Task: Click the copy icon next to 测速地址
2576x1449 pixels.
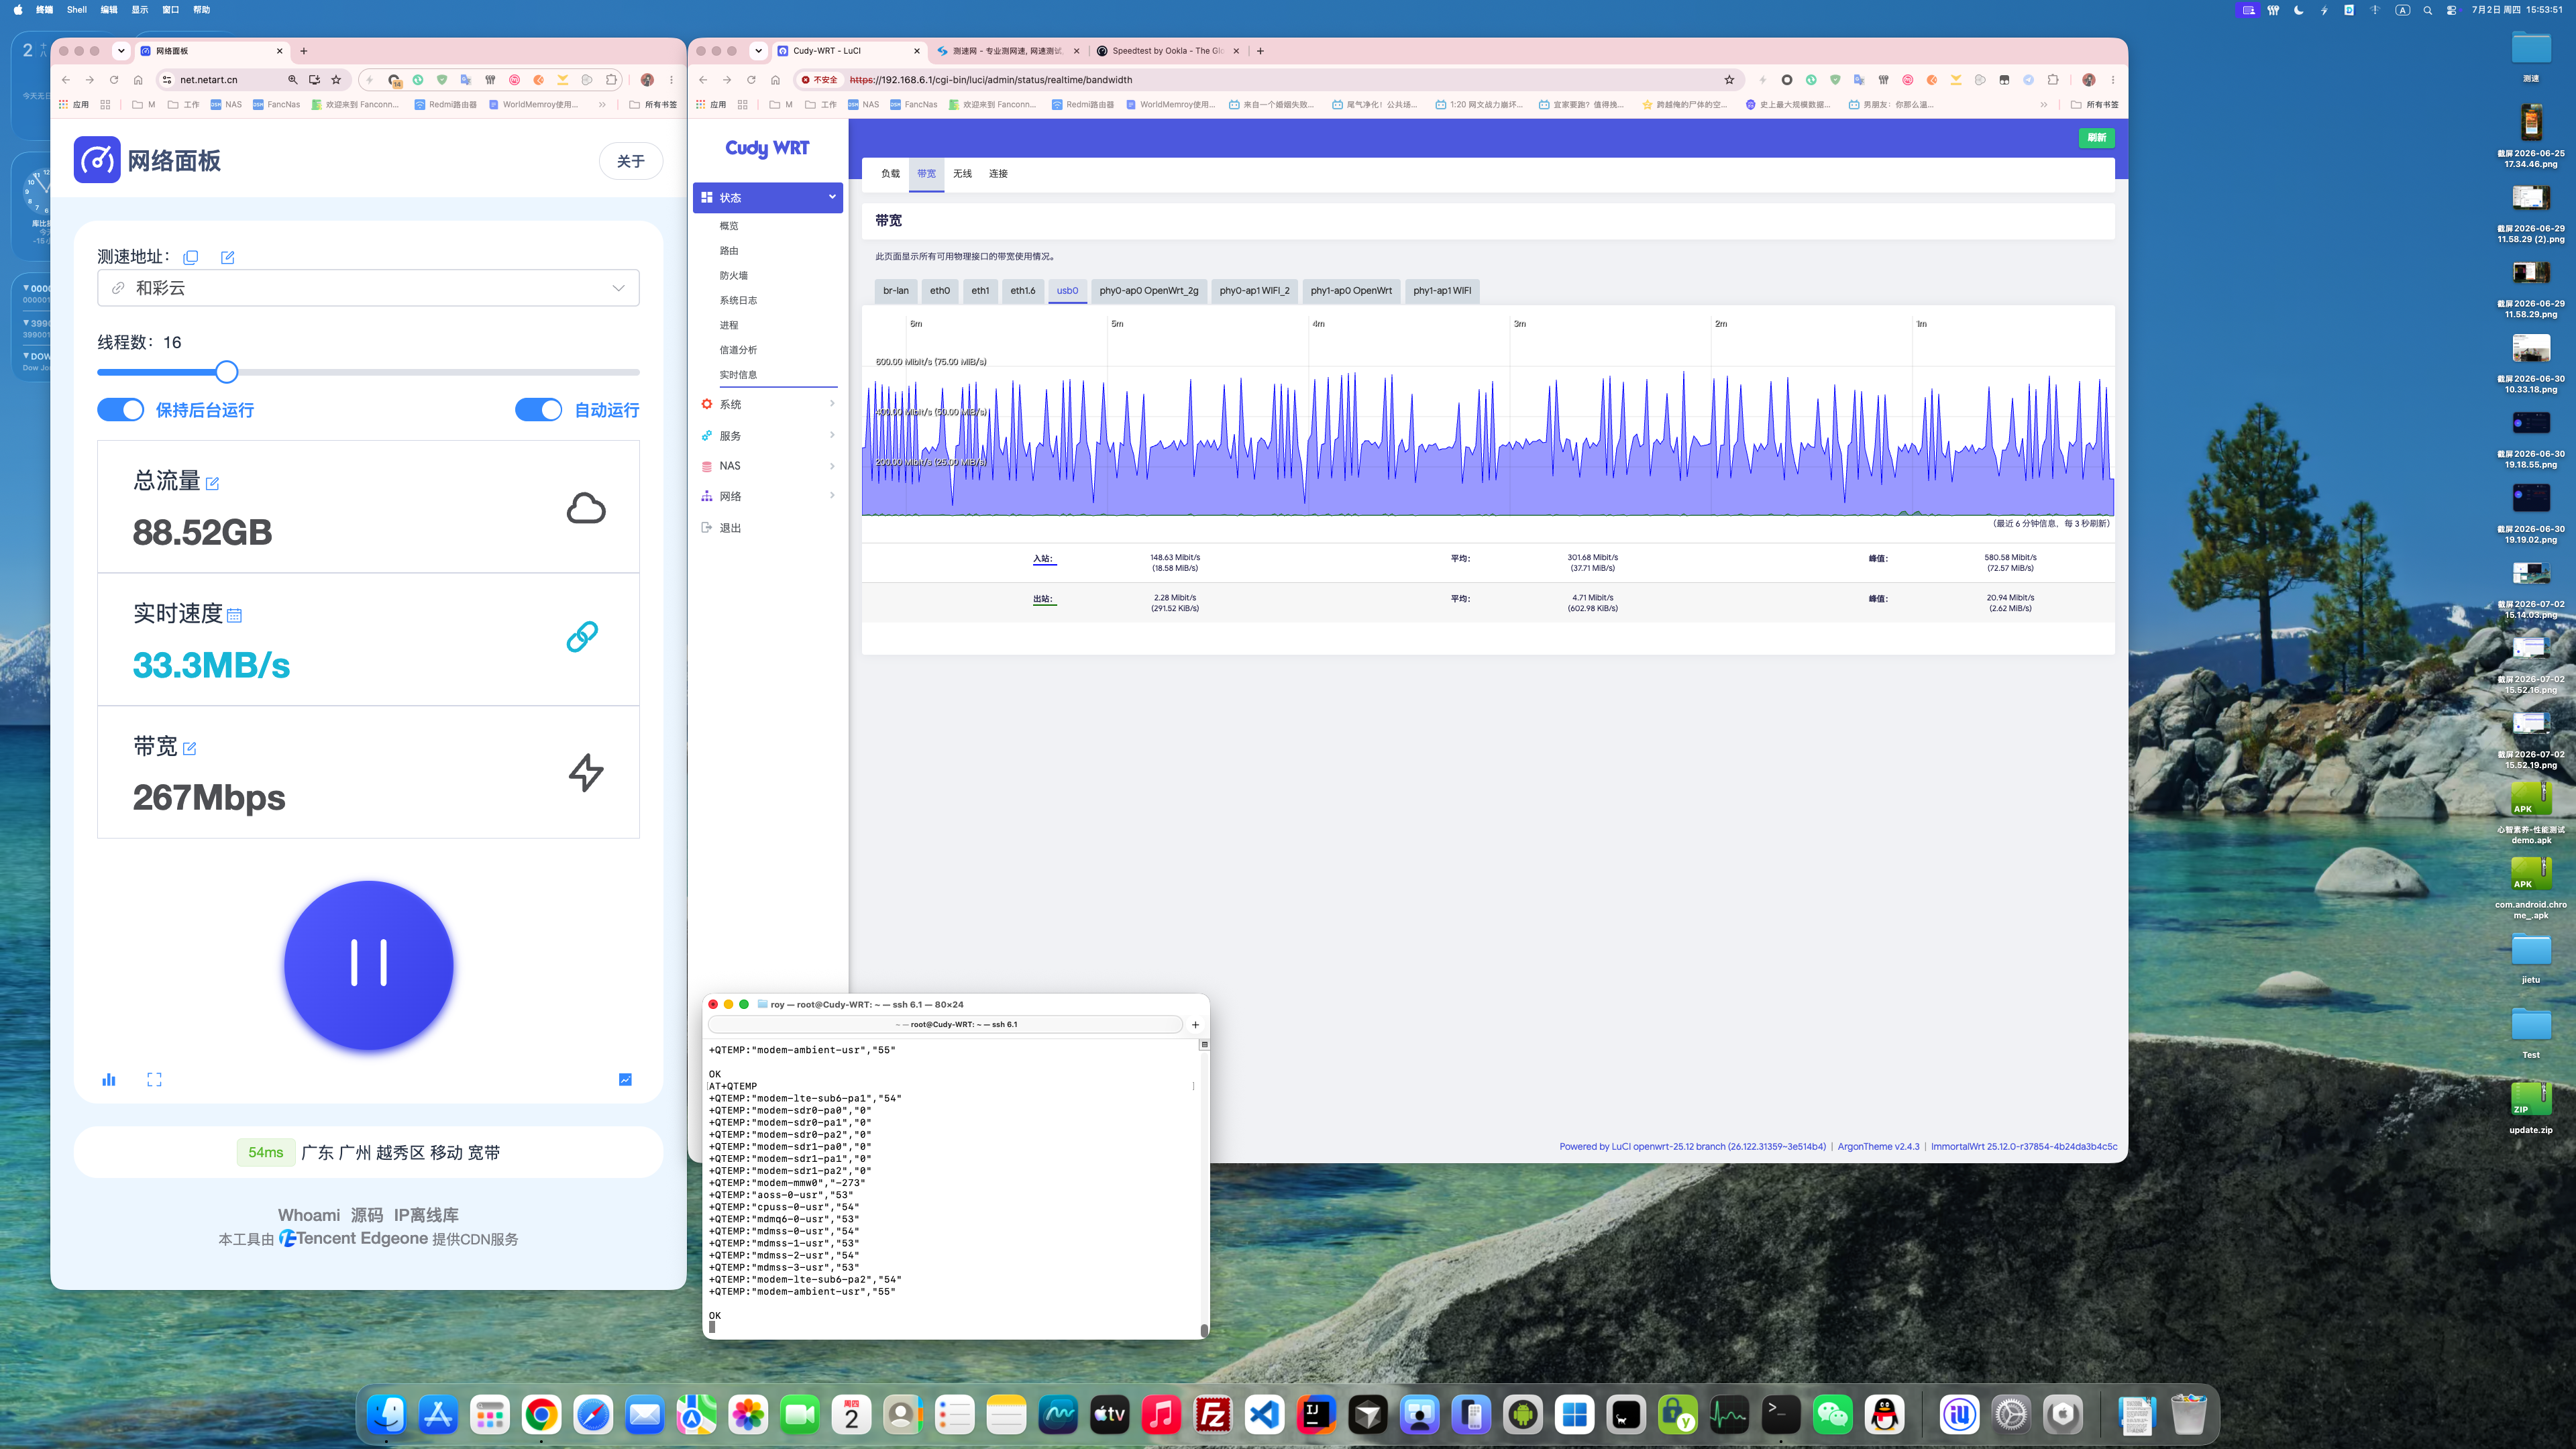Action: tap(191, 257)
